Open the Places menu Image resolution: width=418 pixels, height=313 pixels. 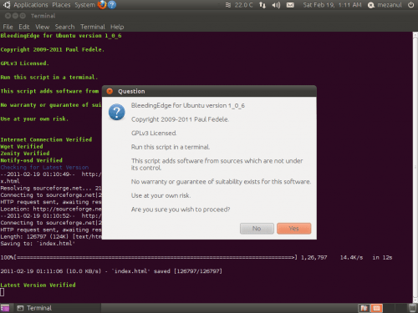click(x=61, y=5)
